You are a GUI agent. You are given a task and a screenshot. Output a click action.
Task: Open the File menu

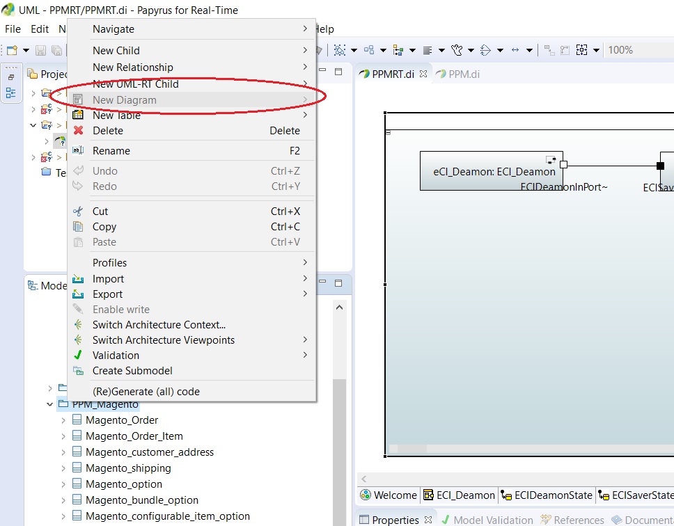pos(13,29)
